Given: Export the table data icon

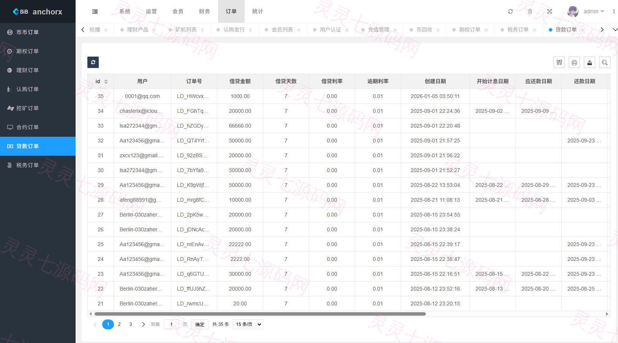Looking at the screenshot, I should (590, 62).
